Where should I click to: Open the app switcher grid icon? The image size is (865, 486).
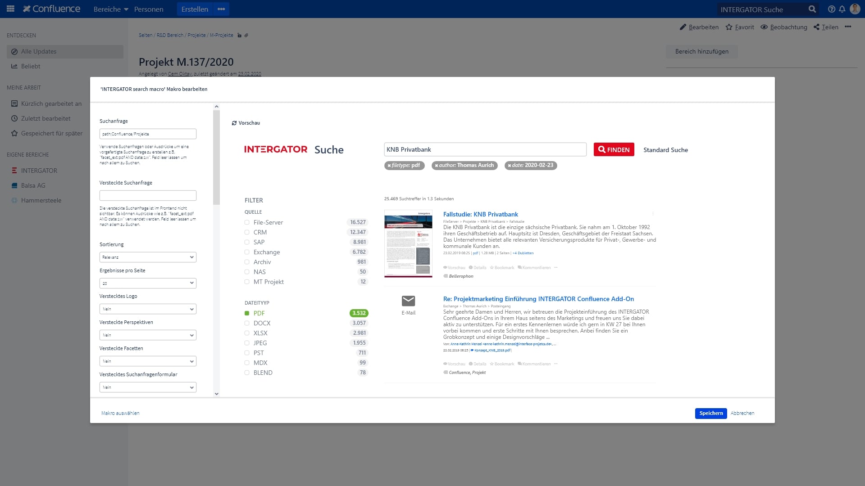click(11, 9)
